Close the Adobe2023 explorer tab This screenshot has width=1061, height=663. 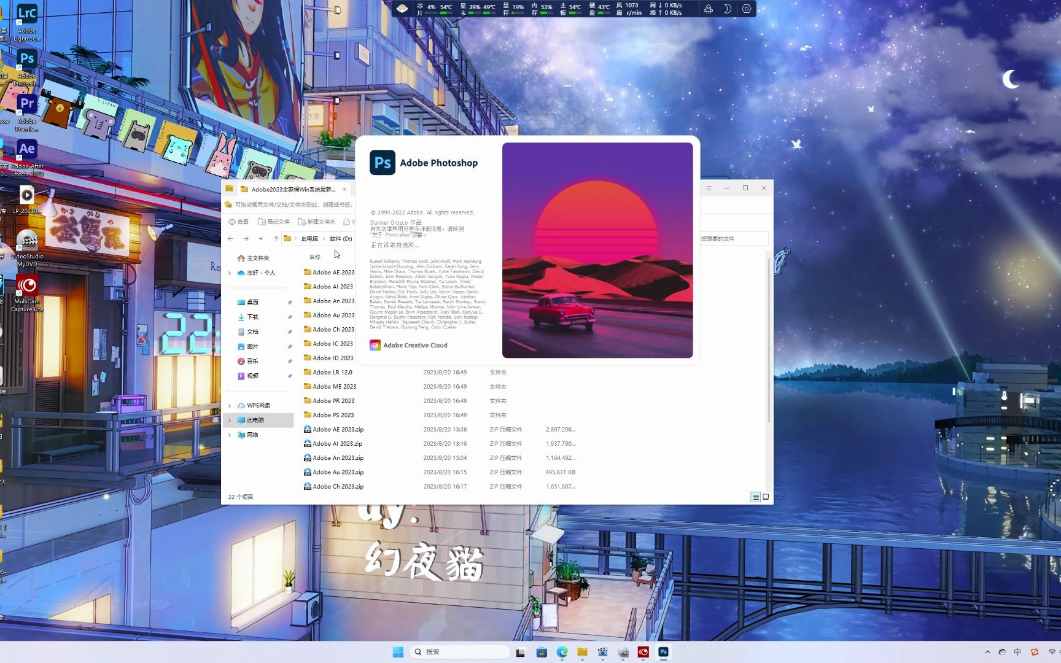tap(344, 189)
